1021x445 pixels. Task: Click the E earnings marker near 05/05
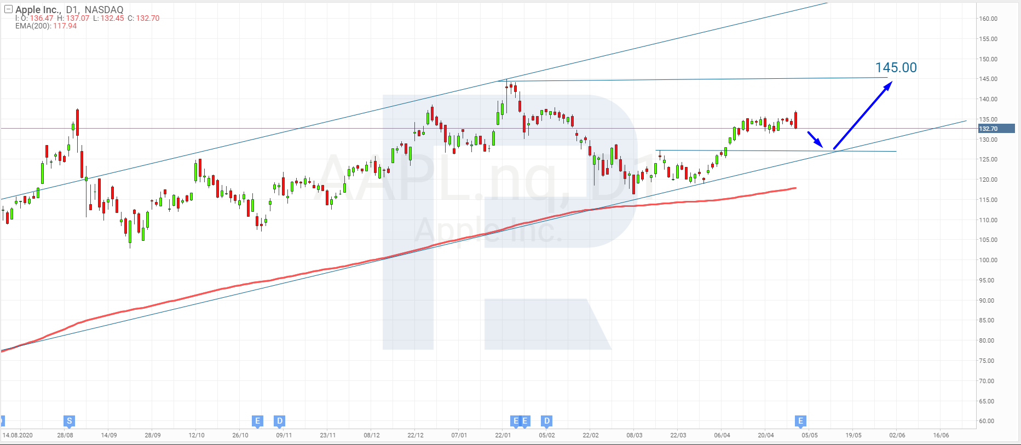[x=800, y=421]
